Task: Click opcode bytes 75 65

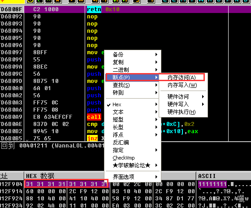Action: [x=42, y=139]
